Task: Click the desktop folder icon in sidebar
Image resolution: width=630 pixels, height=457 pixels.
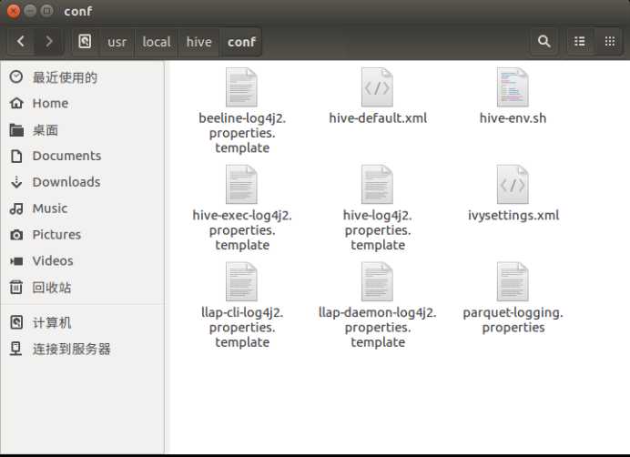Action: pos(16,130)
